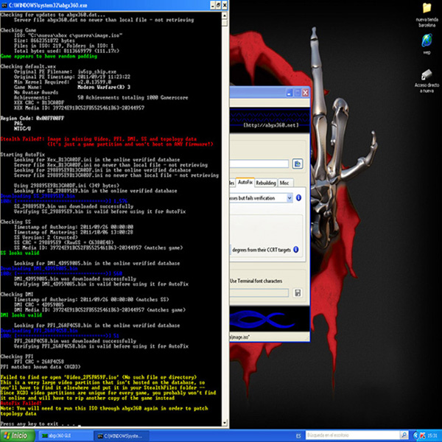Open the Inicio start menu
The image size is (442, 442).
(15, 436)
